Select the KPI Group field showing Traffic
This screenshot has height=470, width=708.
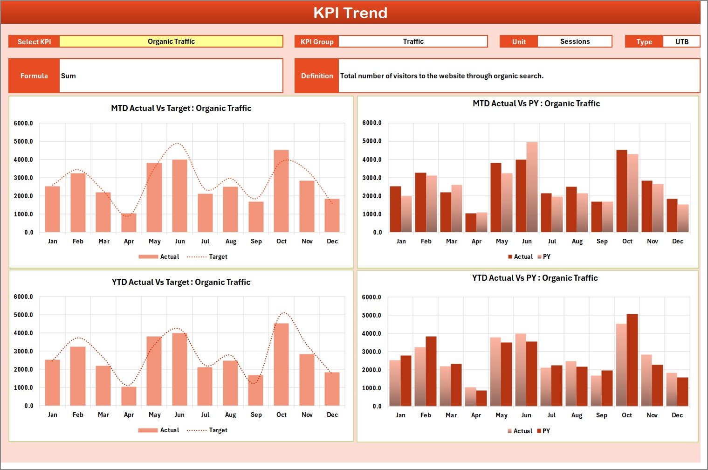click(413, 41)
